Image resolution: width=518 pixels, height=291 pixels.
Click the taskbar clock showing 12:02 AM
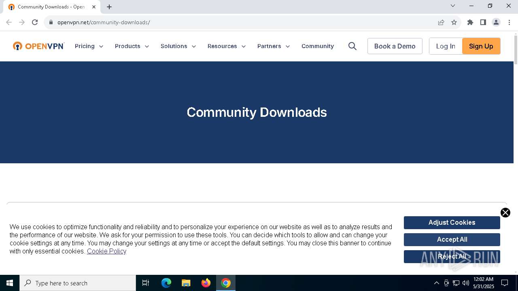coord(484,283)
